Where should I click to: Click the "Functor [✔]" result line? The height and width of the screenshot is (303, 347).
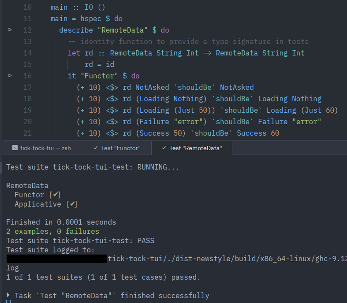pos(37,195)
